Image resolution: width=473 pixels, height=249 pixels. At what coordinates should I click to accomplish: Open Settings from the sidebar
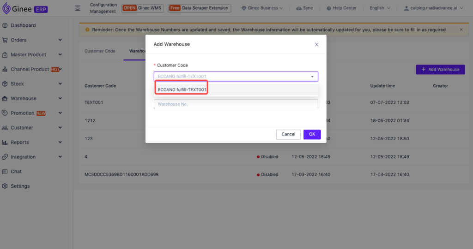(x=20, y=186)
